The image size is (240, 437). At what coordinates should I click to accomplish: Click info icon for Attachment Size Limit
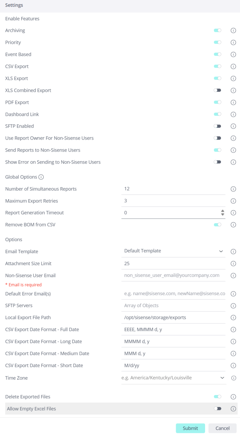[x=233, y=264]
